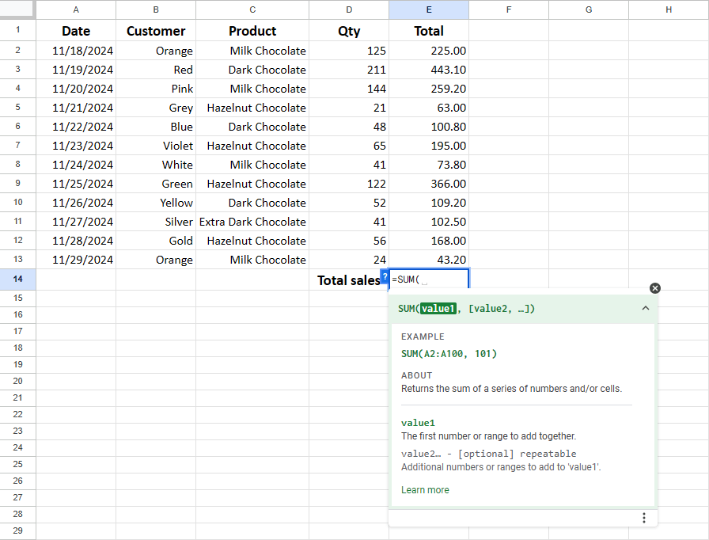The height and width of the screenshot is (540, 709).
Task: Click the Select All corner box
Action: [17, 9]
